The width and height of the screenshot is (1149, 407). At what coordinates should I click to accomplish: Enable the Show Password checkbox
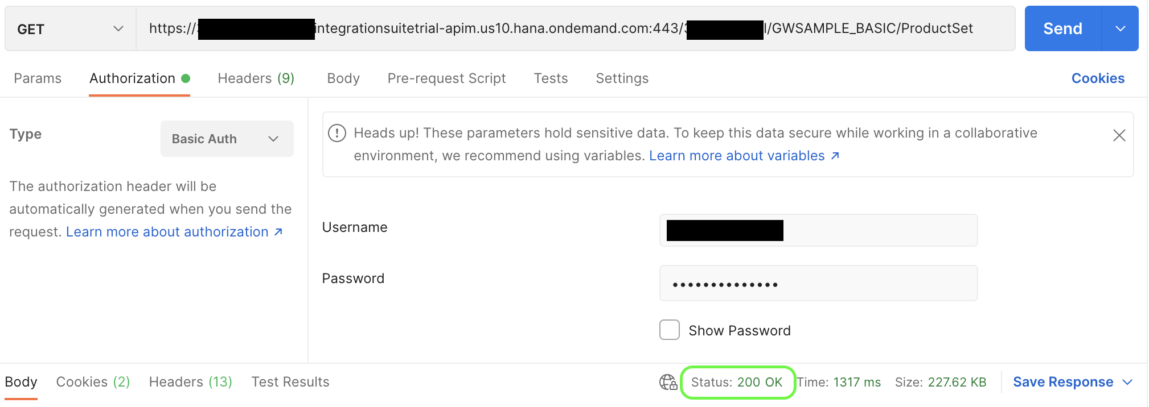(x=670, y=330)
